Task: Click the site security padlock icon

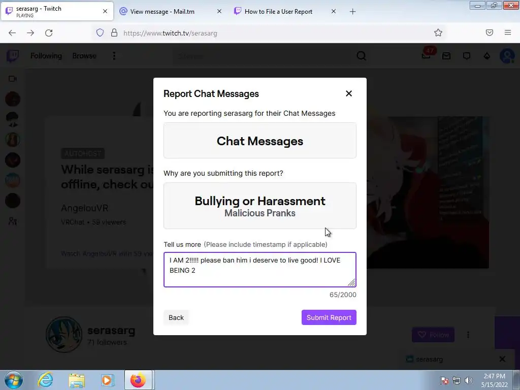Action: coord(114,32)
